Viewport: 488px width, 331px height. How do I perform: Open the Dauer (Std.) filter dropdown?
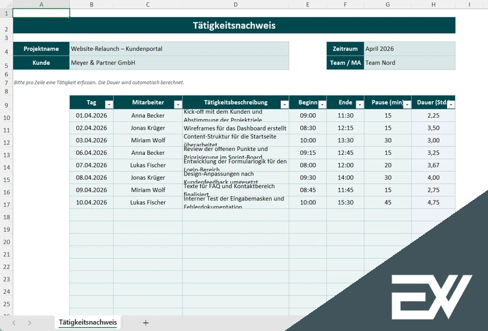pos(451,105)
